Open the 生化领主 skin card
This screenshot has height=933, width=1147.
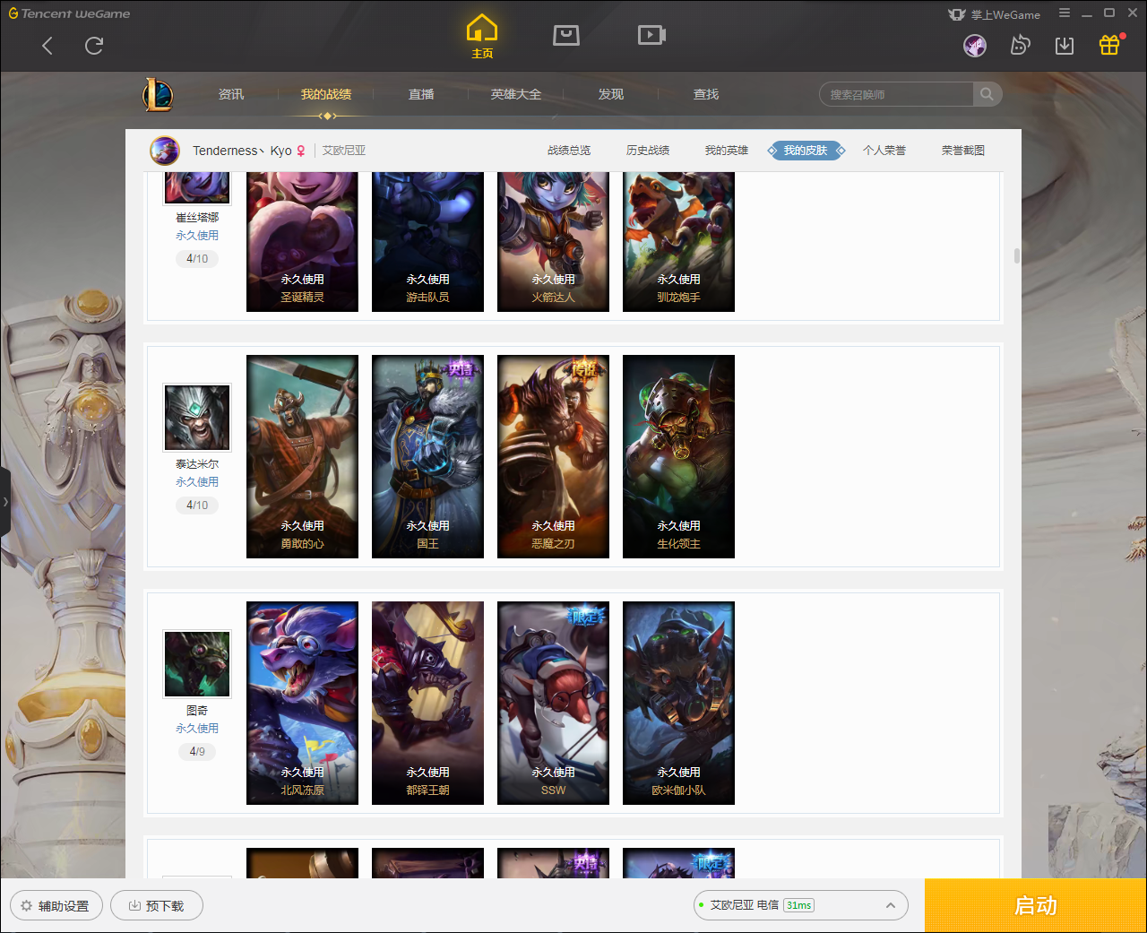[678, 457]
